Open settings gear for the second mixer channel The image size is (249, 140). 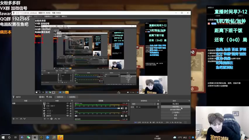tap(126, 116)
